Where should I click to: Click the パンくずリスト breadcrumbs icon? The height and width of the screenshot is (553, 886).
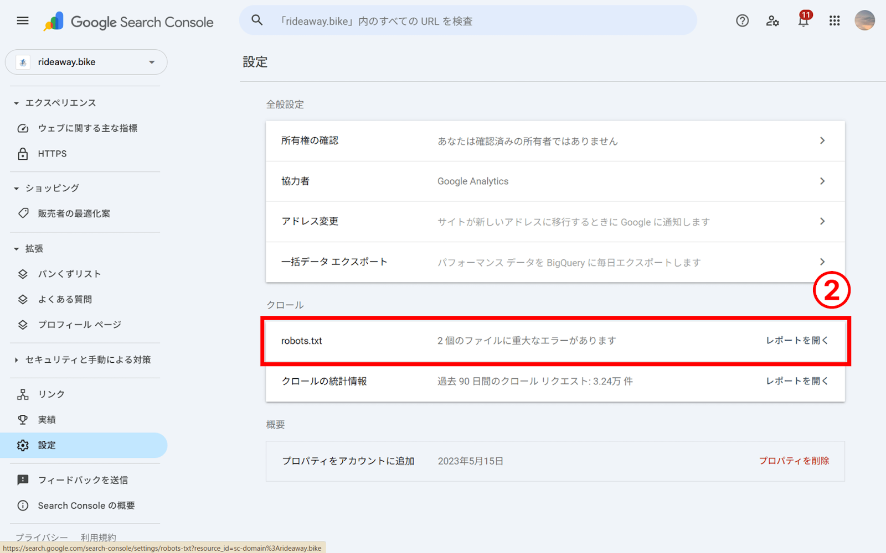point(23,273)
